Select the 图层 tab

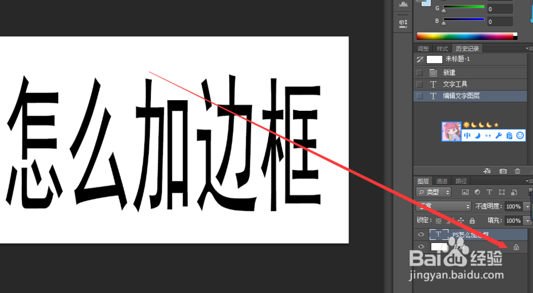coord(423,181)
